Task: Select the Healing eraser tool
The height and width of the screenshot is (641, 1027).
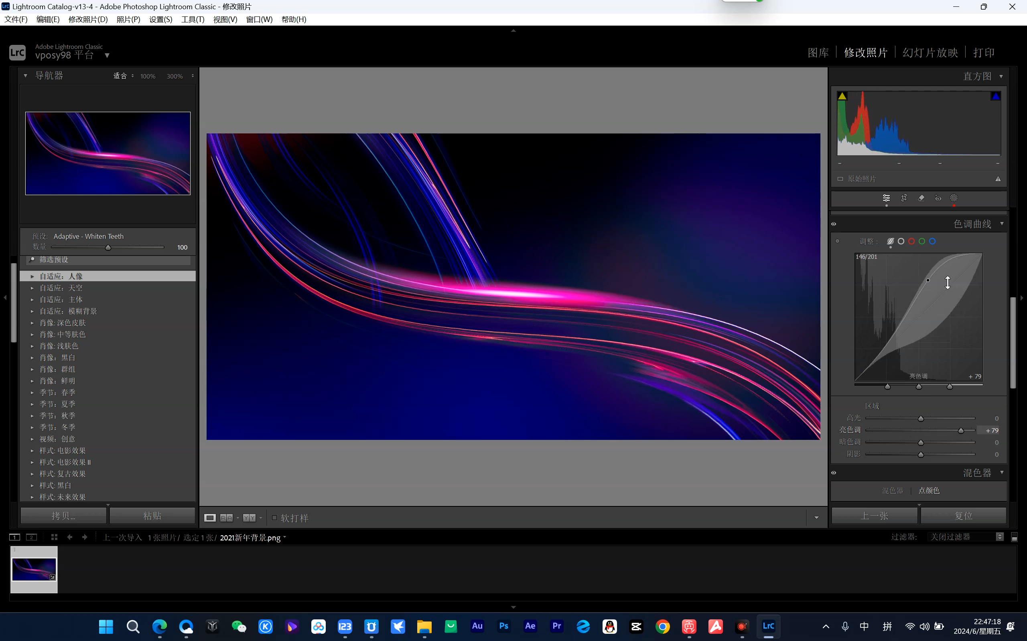Action: point(921,198)
